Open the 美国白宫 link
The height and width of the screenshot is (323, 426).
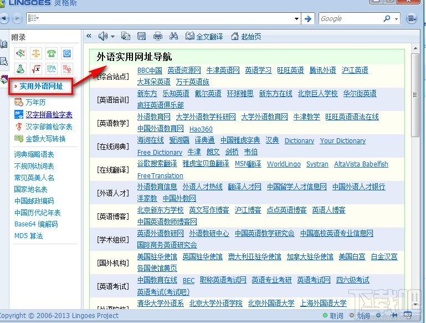(x=352, y=256)
